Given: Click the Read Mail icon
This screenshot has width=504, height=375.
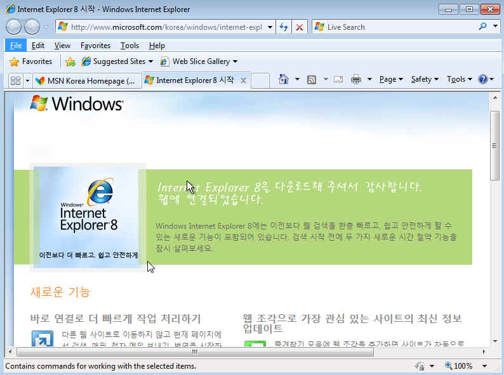Looking at the screenshot, I should point(338,79).
